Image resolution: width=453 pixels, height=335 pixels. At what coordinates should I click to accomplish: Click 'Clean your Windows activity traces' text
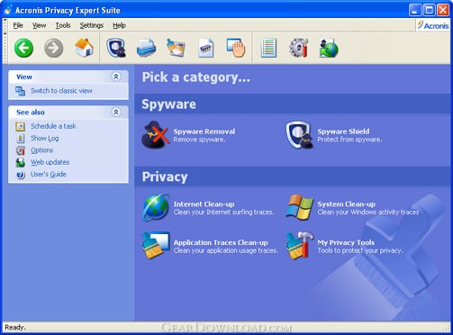[x=368, y=213]
